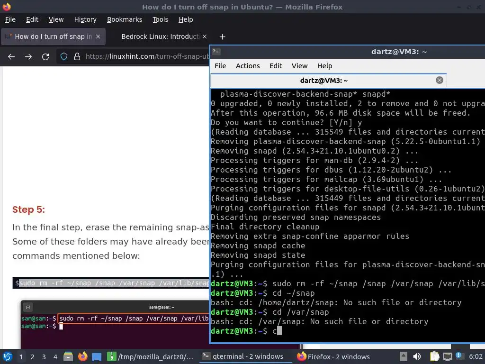
Task: Open the Firefox File menu
Action: (x=10, y=19)
